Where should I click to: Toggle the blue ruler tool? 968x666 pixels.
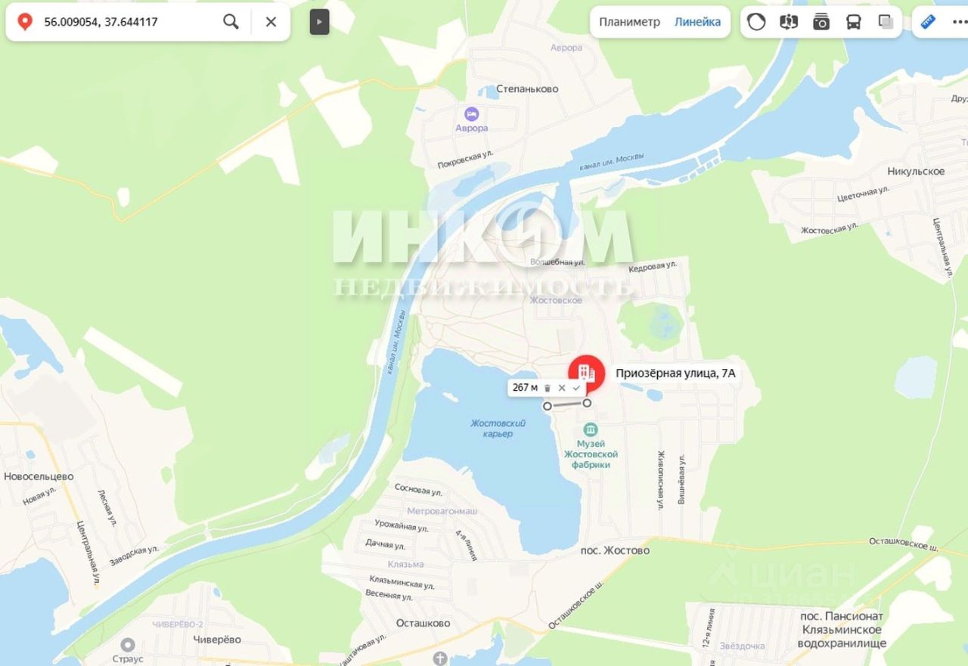[x=928, y=22]
